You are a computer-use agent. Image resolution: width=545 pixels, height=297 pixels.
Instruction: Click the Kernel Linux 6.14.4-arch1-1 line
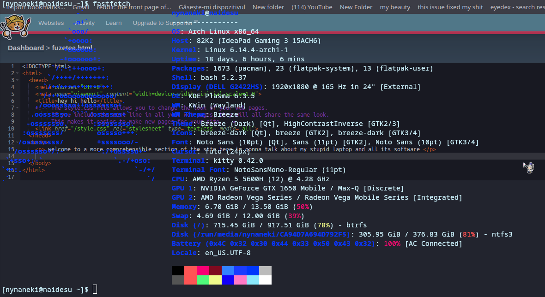[x=230, y=50]
